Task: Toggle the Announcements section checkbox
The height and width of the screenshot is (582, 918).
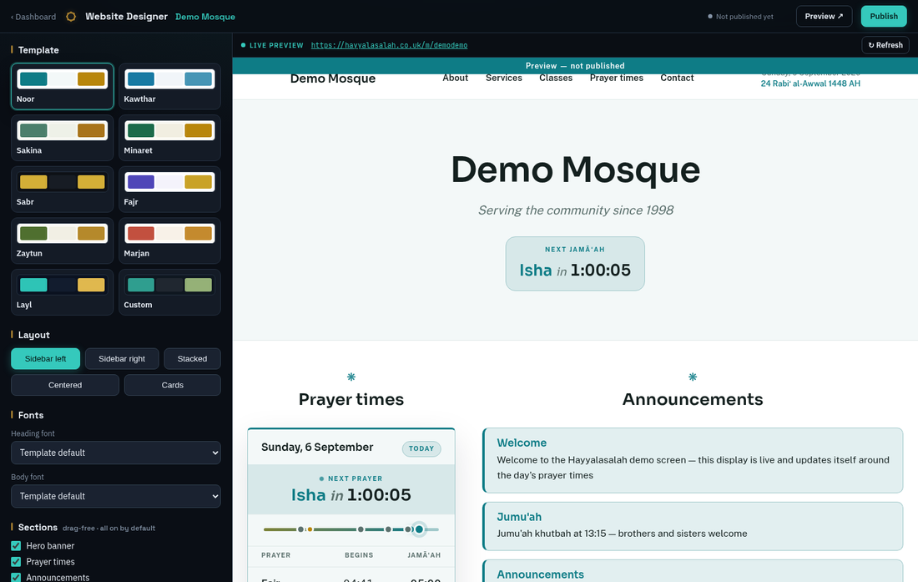Action: tap(17, 577)
